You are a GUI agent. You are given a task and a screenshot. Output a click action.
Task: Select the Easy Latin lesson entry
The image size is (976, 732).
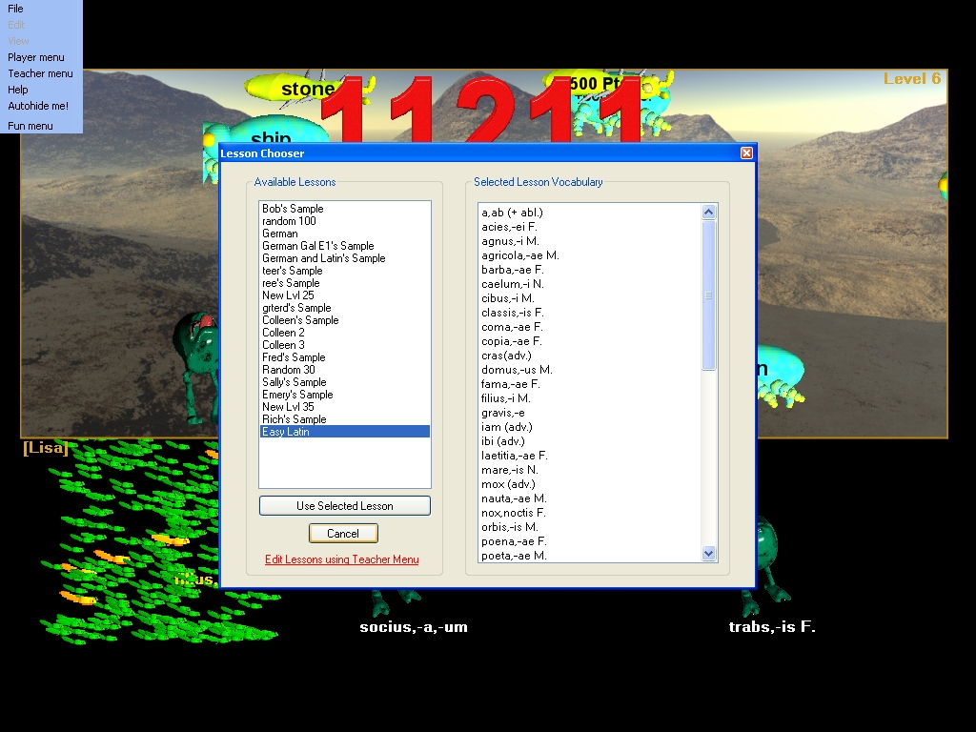point(286,432)
